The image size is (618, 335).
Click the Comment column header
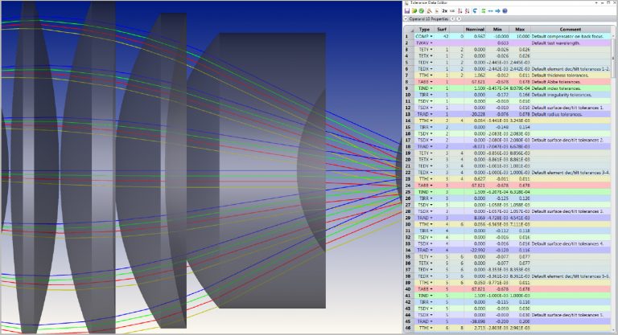pyautogui.click(x=571, y=29)
